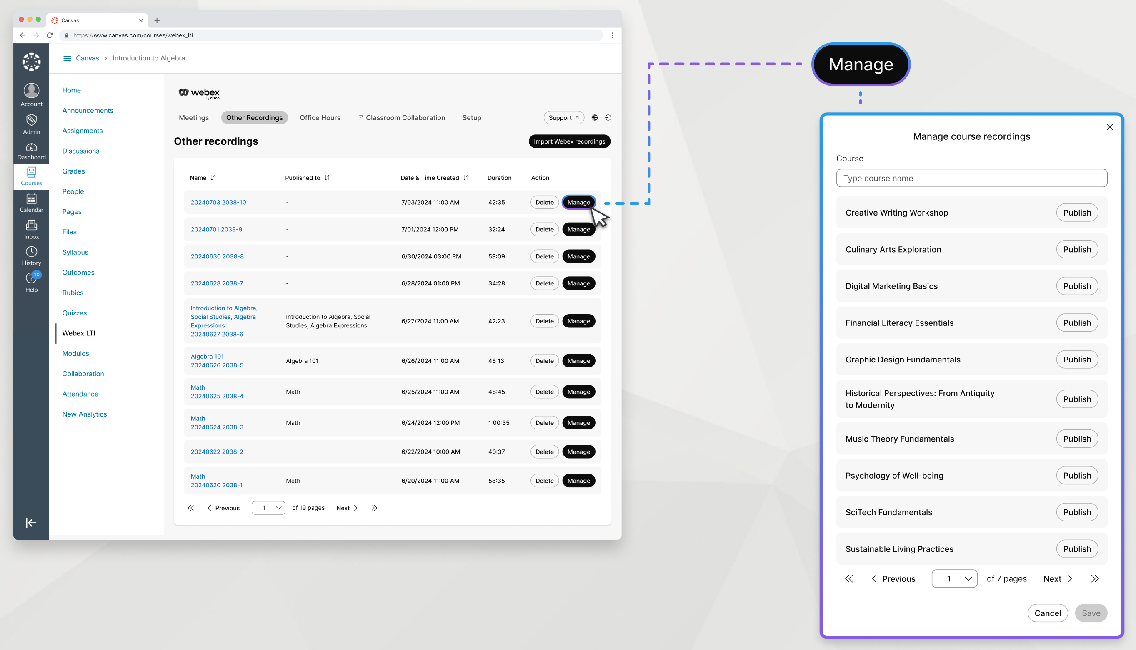Screen dimensions: 1136x650
Task: Publish the Financial Literacy Essentials course
Action: [1077, 322]
